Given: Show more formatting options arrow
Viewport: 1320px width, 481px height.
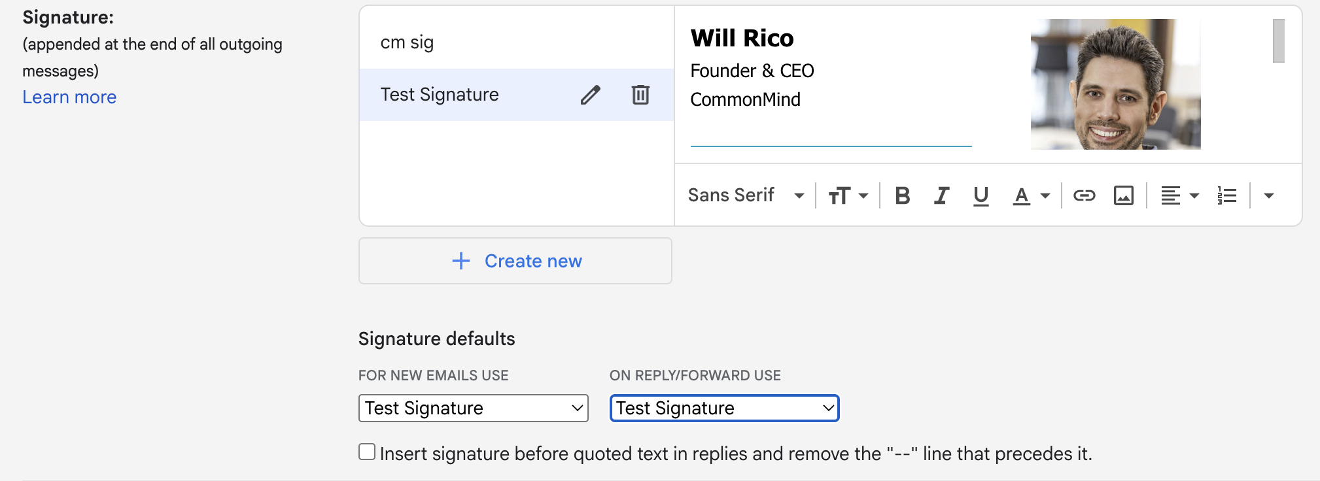Looking at the screenshot, I should pos(1269,195).
